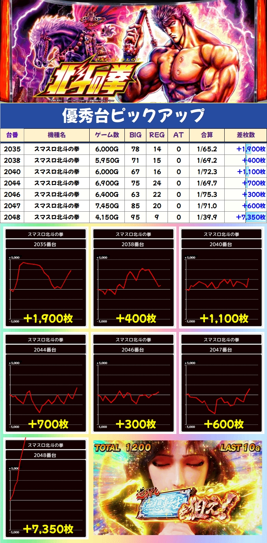Click the 1/72.3 combined rate cell
The width and height of the screenshot is (267, 543).
(x=207, y=172)
